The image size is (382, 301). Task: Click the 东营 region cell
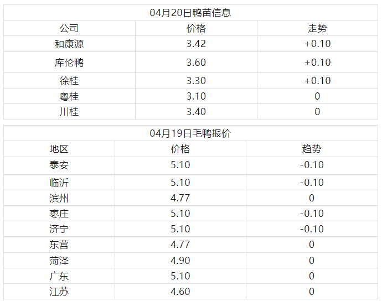[59, 245]
